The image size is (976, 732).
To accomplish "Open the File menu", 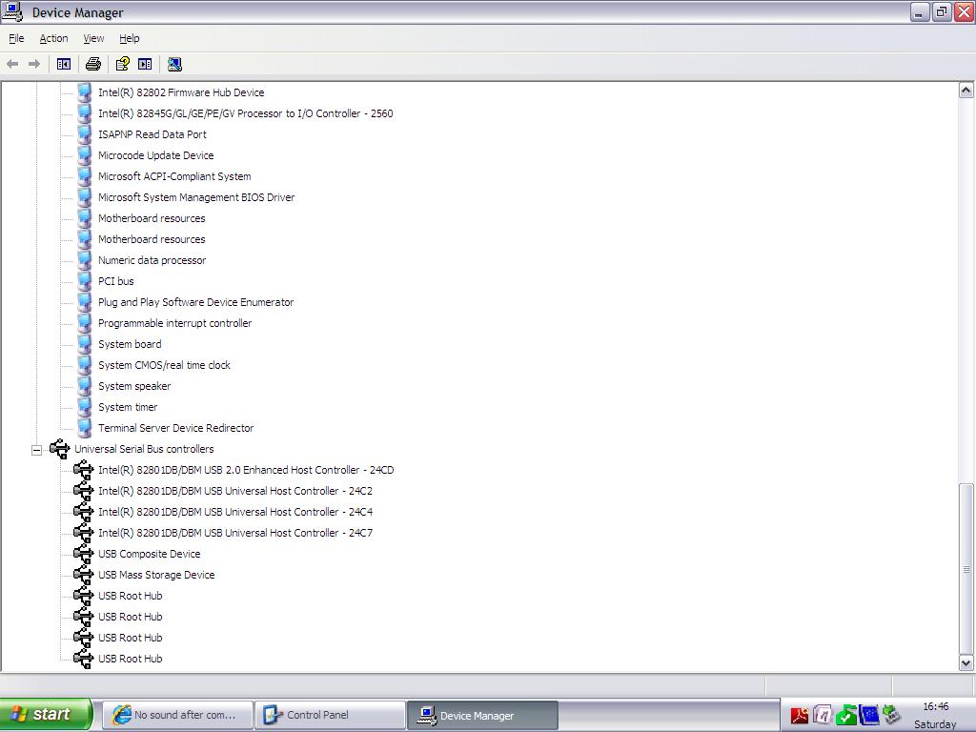I will [x=16, y=38].
